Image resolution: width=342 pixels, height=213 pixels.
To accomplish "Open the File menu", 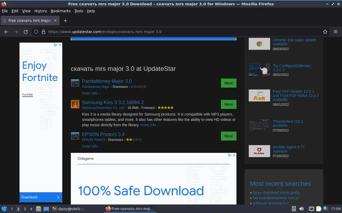I will tap(5, 11).
